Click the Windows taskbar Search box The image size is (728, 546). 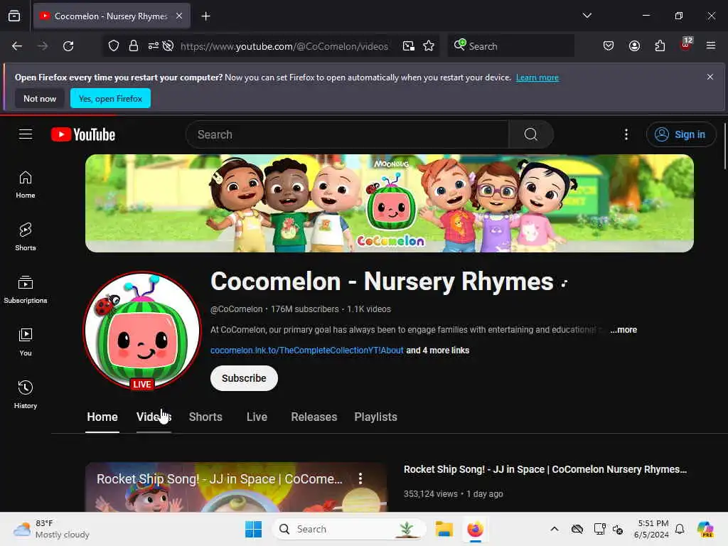(348, 529)
